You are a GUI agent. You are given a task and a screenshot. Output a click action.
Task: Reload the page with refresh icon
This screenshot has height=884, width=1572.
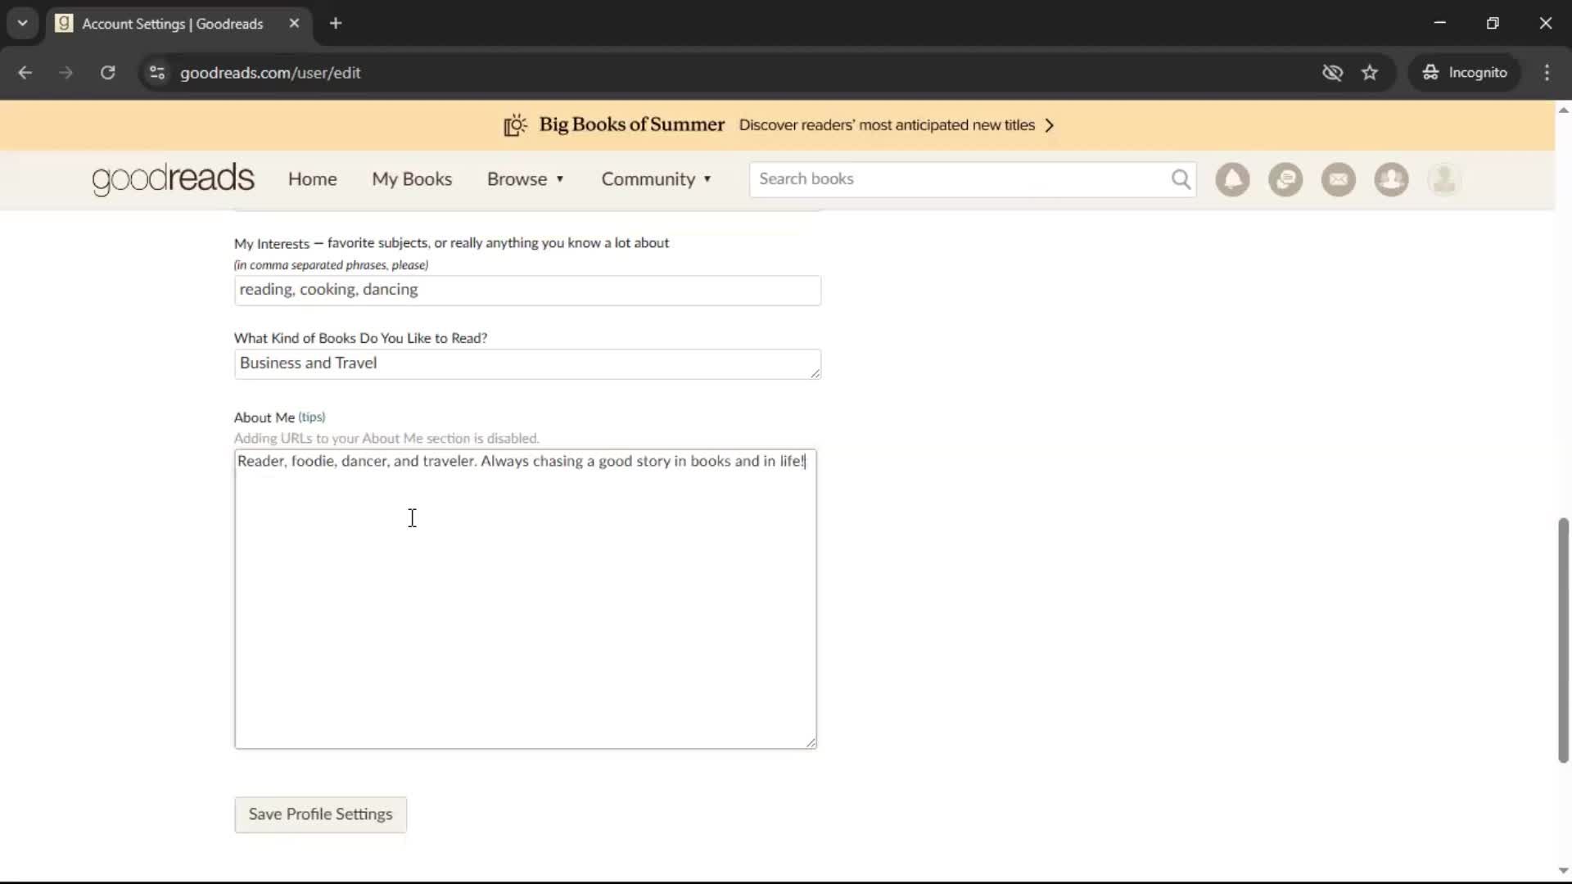pos(107,73)
